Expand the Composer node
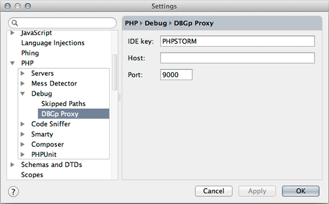This screenshot has height=204, width=329. [x=22, y=144]
